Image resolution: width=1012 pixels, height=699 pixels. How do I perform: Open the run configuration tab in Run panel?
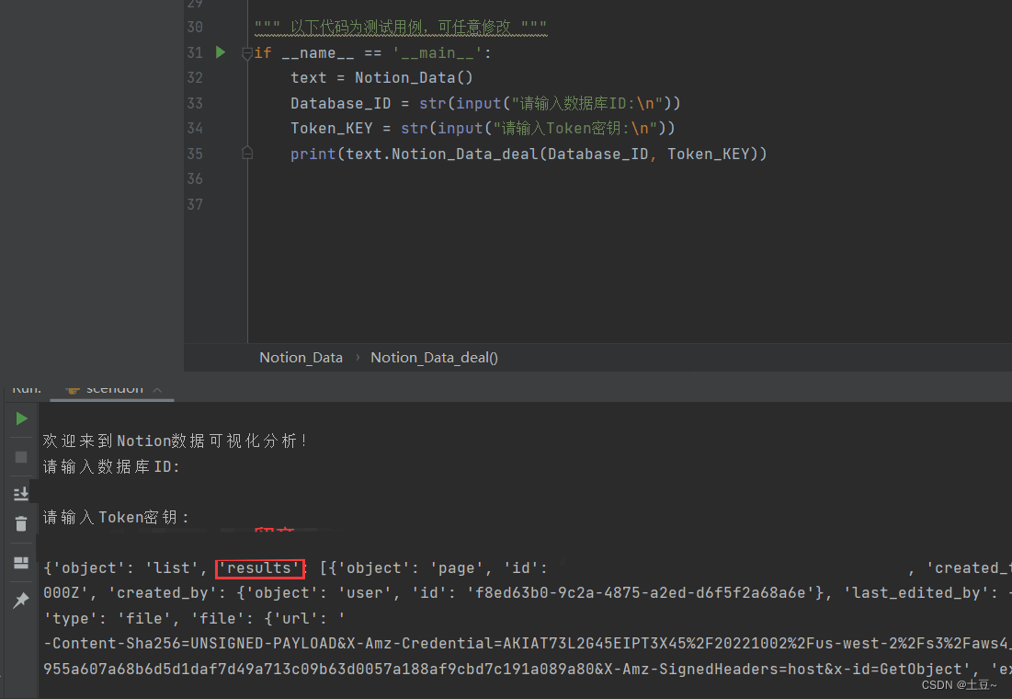click(x=112, y=390)
